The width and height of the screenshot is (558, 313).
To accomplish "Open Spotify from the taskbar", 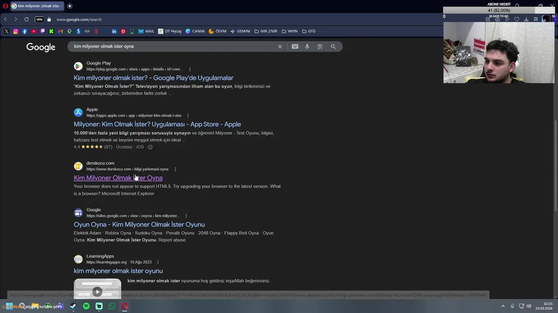I will pyautogui.click(x=86, y=306).
